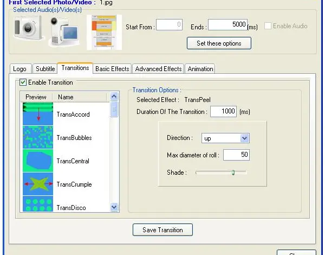Select the TransCrumple name in list
The image size is (325, 255).
point(74,184)
